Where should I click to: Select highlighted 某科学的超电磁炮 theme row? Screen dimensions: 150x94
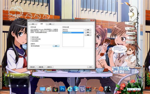coord(73,33)
